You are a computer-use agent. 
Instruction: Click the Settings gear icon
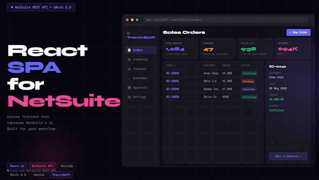129,97
